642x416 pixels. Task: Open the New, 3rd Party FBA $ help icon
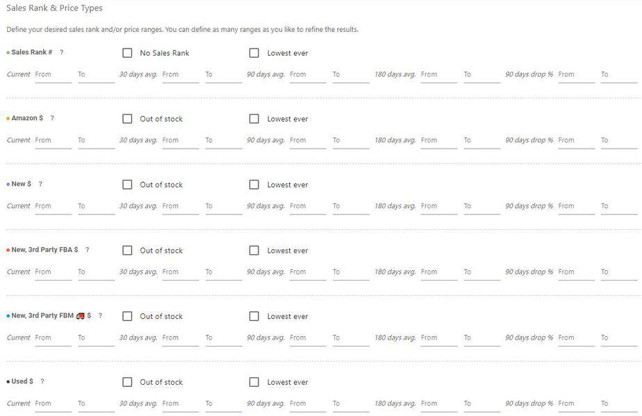pos(88,250)
